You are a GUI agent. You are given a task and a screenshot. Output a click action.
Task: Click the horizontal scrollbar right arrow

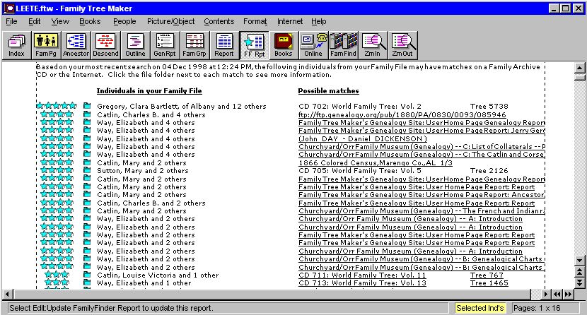click(546, 294)
